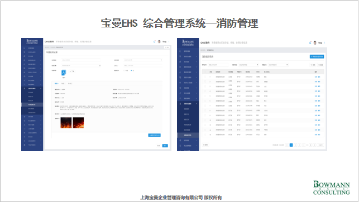
Task: Click blue submit button at form bottom
Action: click(165, 146)
